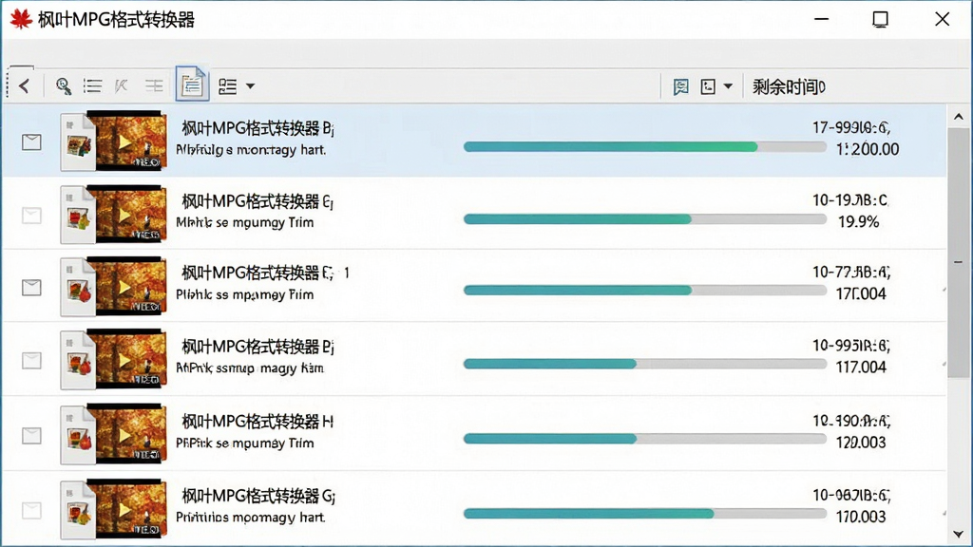Play video thumbnail of the 170.003 row
973x547 pixels.
126,509
